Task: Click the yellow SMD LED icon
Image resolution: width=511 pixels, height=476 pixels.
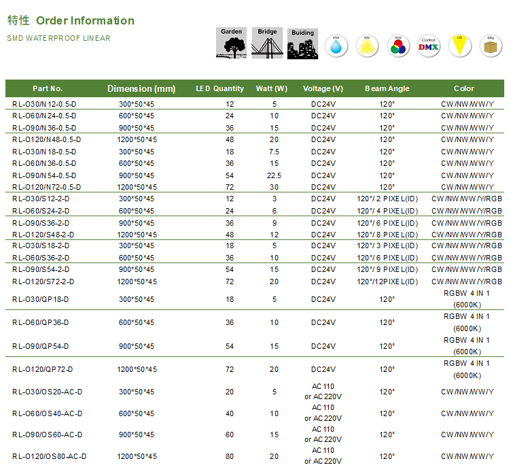Action: (367, 46)
